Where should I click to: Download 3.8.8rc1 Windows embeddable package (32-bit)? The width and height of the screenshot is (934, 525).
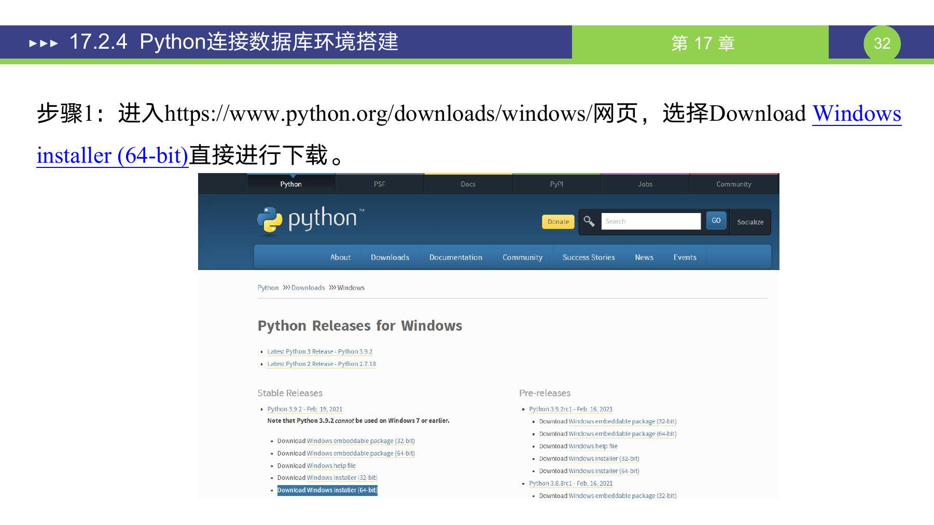click(623, 496)
